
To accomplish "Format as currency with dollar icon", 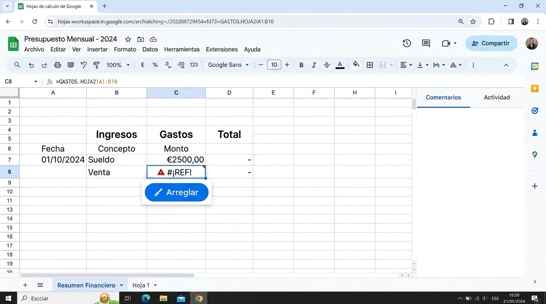I will pos(142,65).
